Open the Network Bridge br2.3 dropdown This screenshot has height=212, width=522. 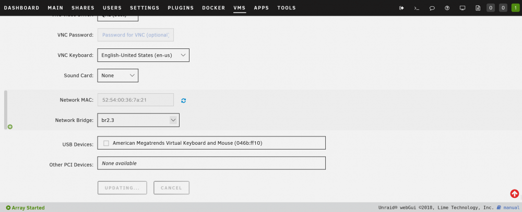pos(138,120)
